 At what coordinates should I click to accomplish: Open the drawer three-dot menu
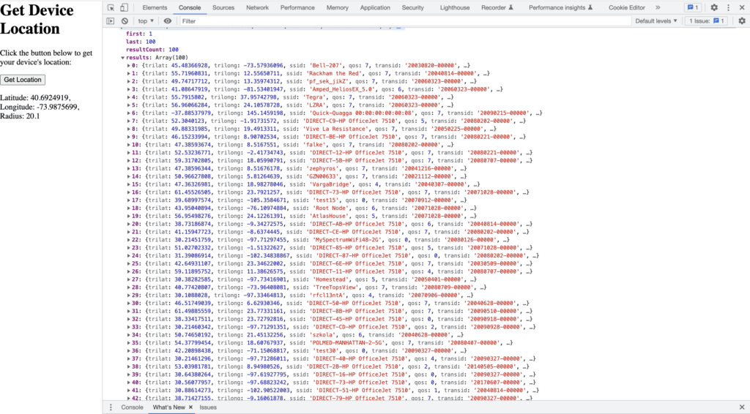[111, 407]
